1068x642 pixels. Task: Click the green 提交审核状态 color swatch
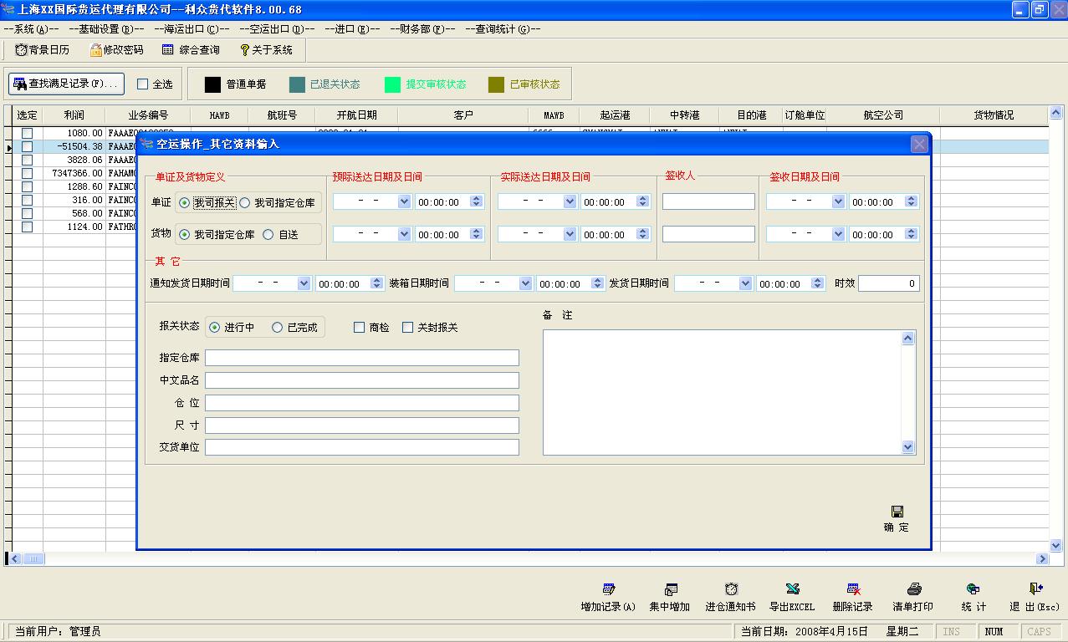click(x=392, y=84)
